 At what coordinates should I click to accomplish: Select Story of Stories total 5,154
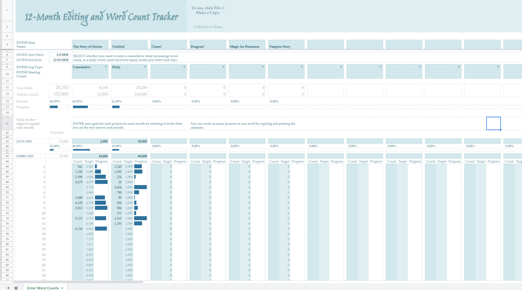point(90,87)
